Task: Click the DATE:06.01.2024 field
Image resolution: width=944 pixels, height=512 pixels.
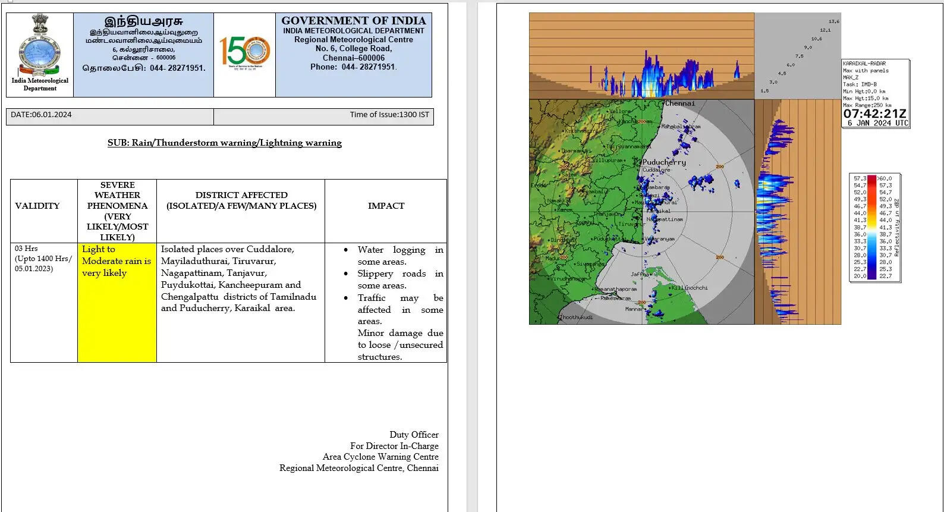Action: pyautogui.click(x=42, y=115)
